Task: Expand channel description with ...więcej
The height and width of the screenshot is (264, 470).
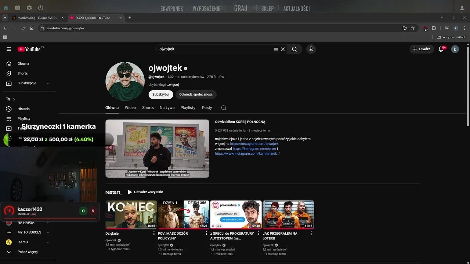Action: click(x=173, y=85)
